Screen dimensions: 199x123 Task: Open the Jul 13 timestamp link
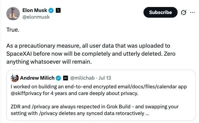105,78
